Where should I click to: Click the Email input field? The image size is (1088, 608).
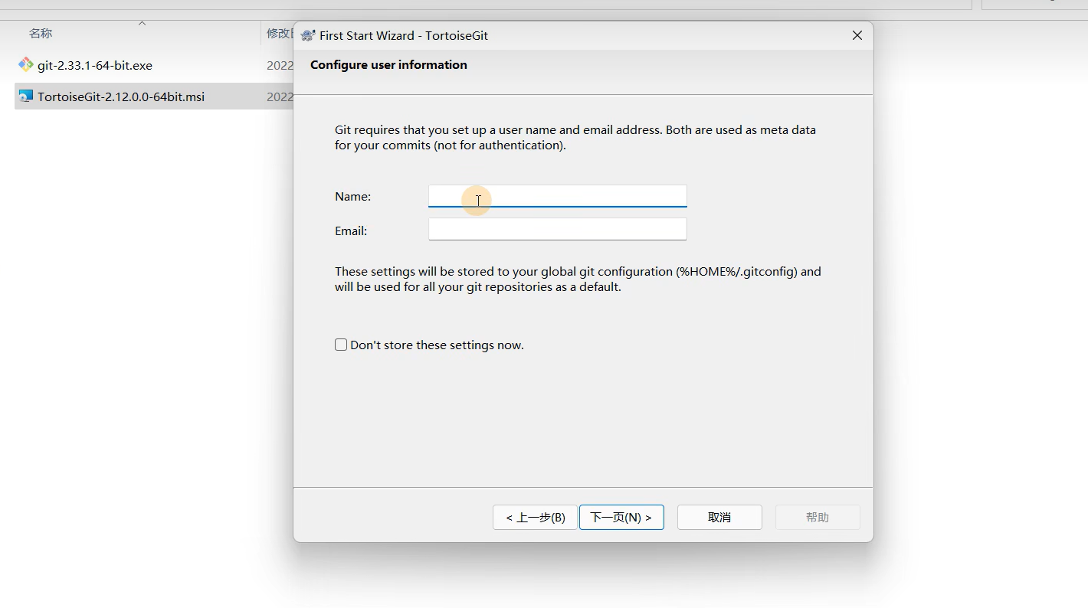[x=557, y=229]
